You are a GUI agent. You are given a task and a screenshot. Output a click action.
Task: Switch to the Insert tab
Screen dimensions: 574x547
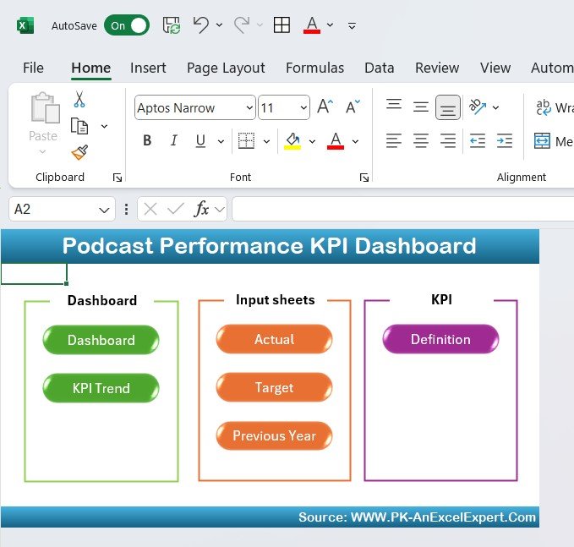pos(148,68)
